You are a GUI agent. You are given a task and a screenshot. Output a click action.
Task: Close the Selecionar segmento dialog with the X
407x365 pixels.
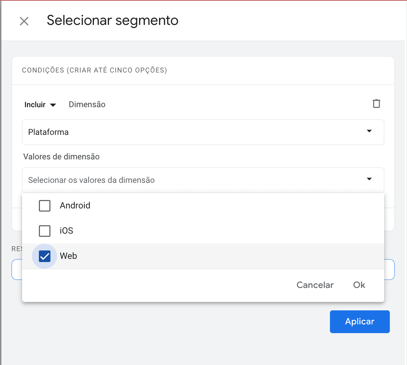[24, 21]
